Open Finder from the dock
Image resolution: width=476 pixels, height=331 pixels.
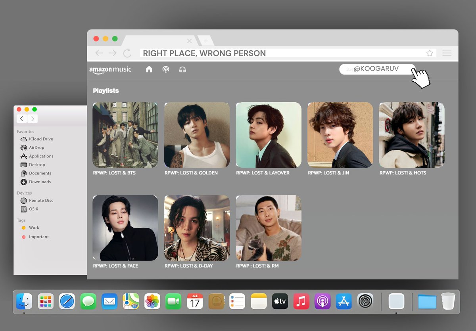point(24,301)
